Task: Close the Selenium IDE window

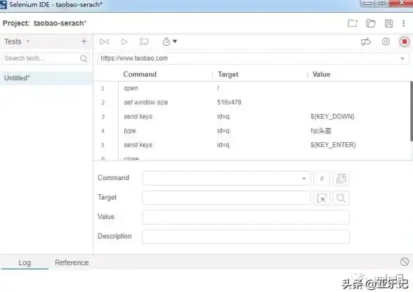Action: tap(402, 3)
